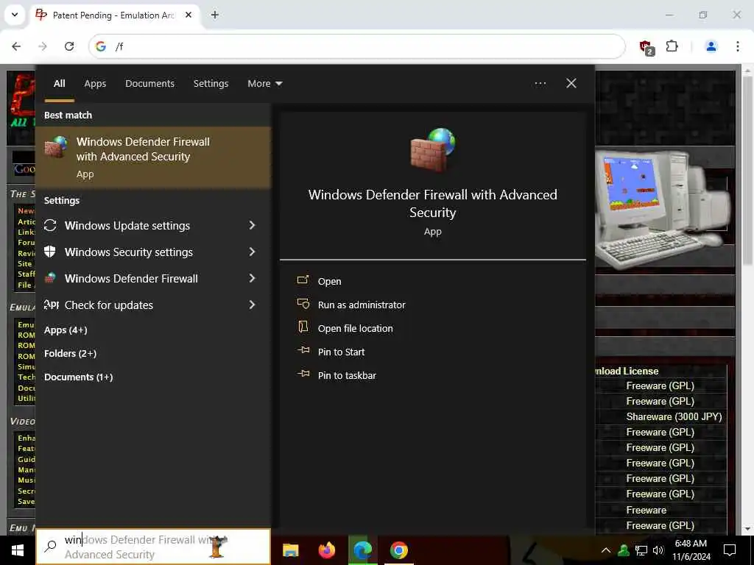Open Microsoft Edge from taskbar
The height and width of the screenshot is (565, 754).
[x=363, y=550]
